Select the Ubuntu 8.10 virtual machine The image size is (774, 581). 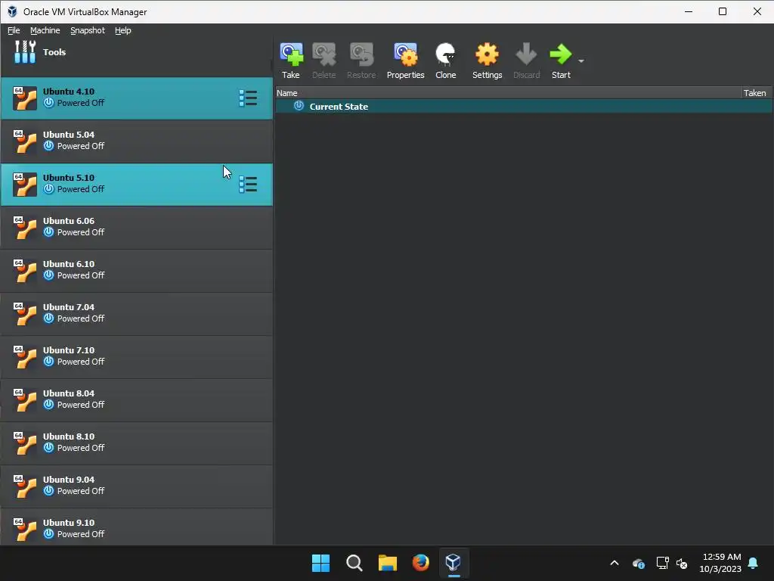pyautogui.click(x=136, y=443)
